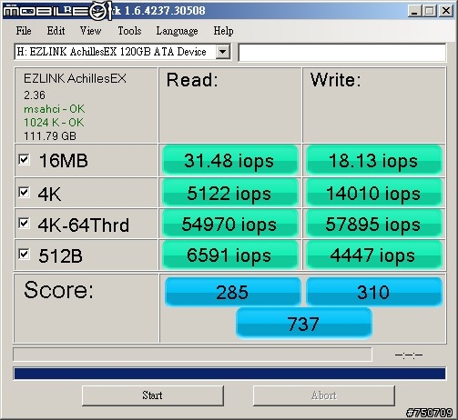Open the Help menu
Viewport: 458px width, 420px height.
223,31
